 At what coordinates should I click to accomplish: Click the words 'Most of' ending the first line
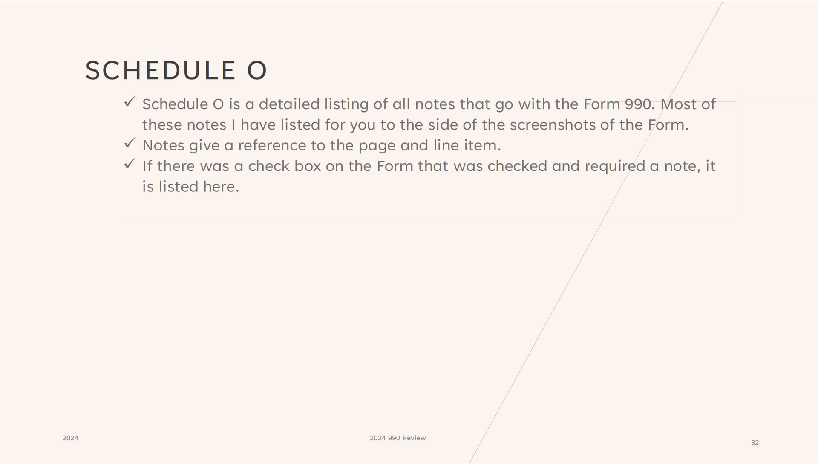point(688,104)
